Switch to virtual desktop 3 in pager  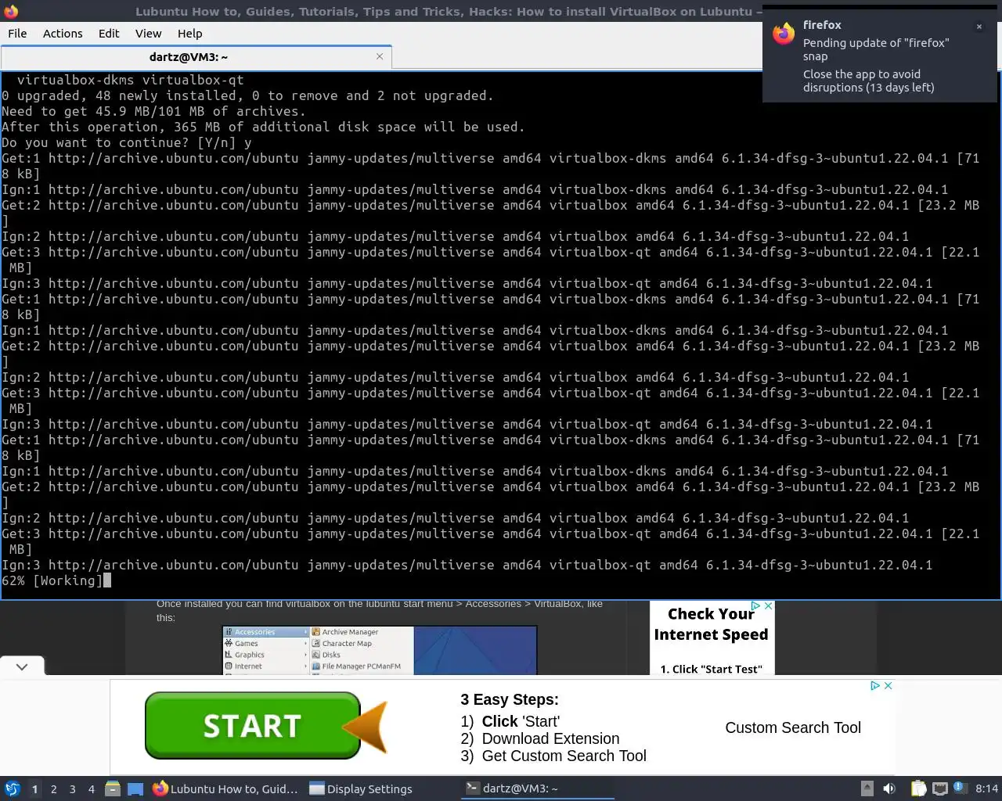(x=73, y=789)
